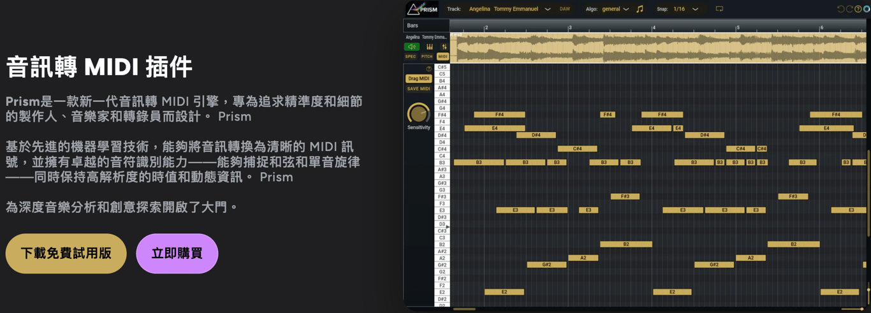Click the G4 piano key
871x313 pixels.
(442, 108)
